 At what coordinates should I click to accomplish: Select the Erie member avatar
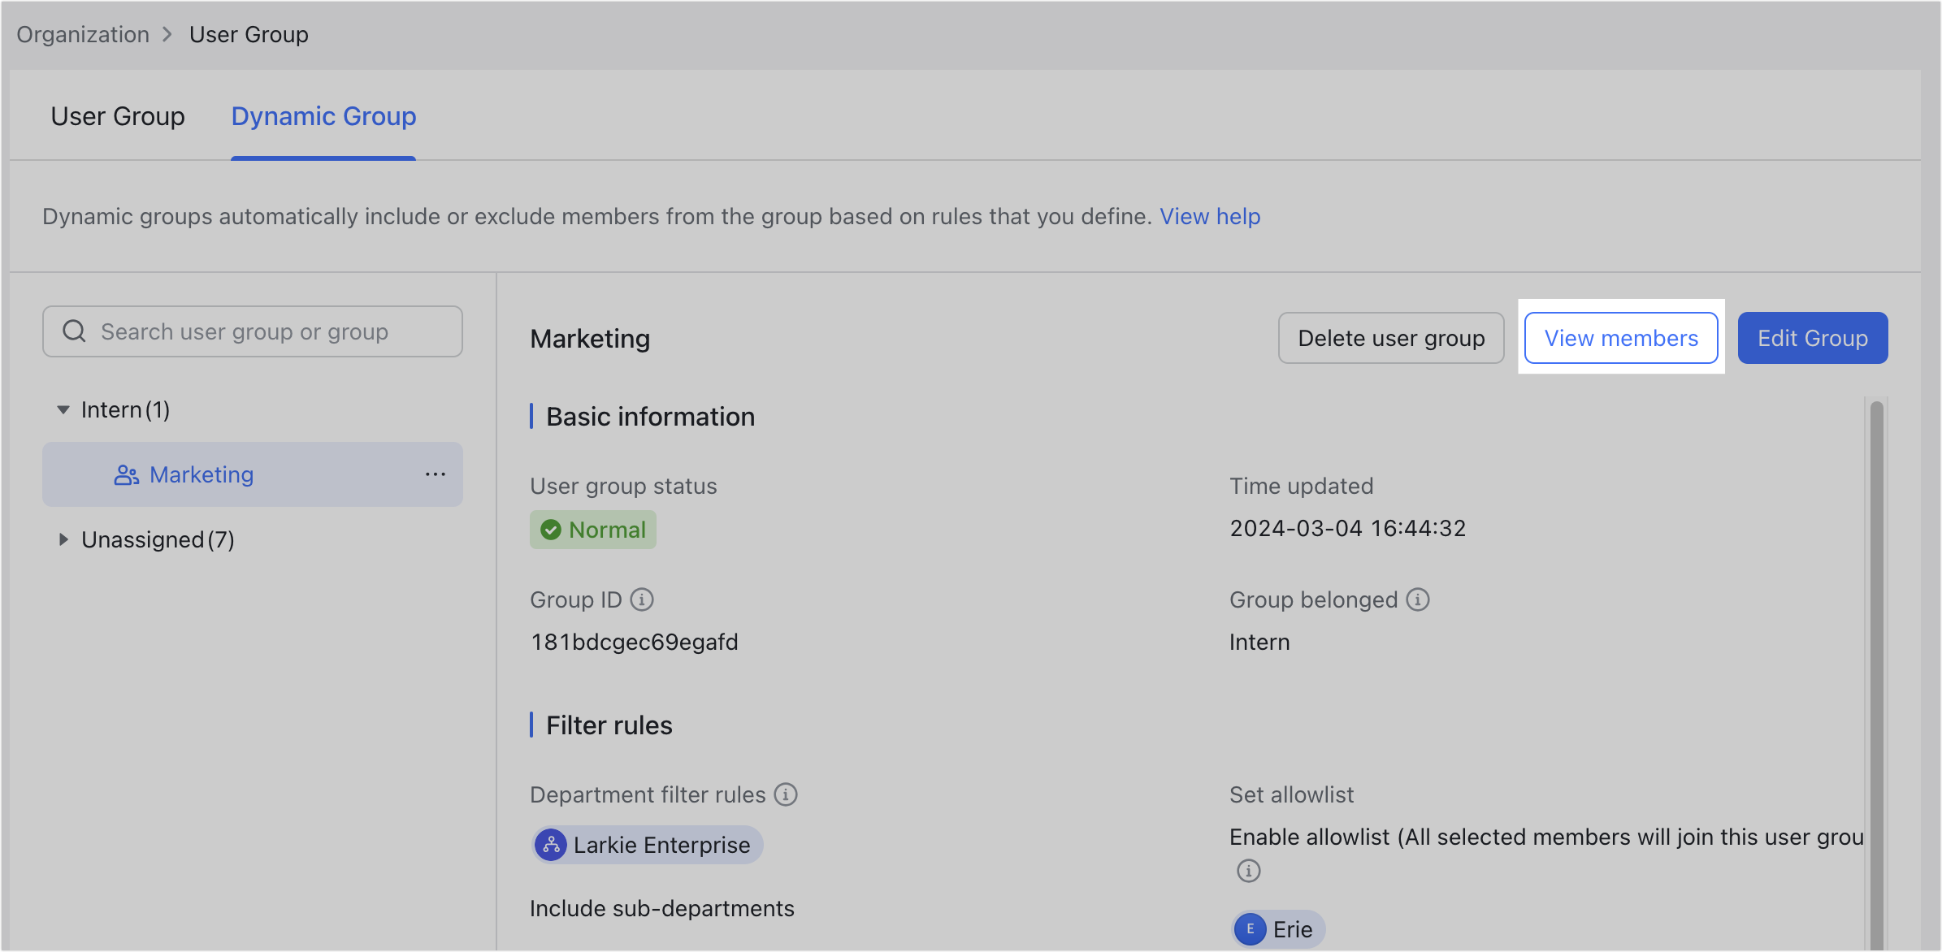coord(1250,928)
